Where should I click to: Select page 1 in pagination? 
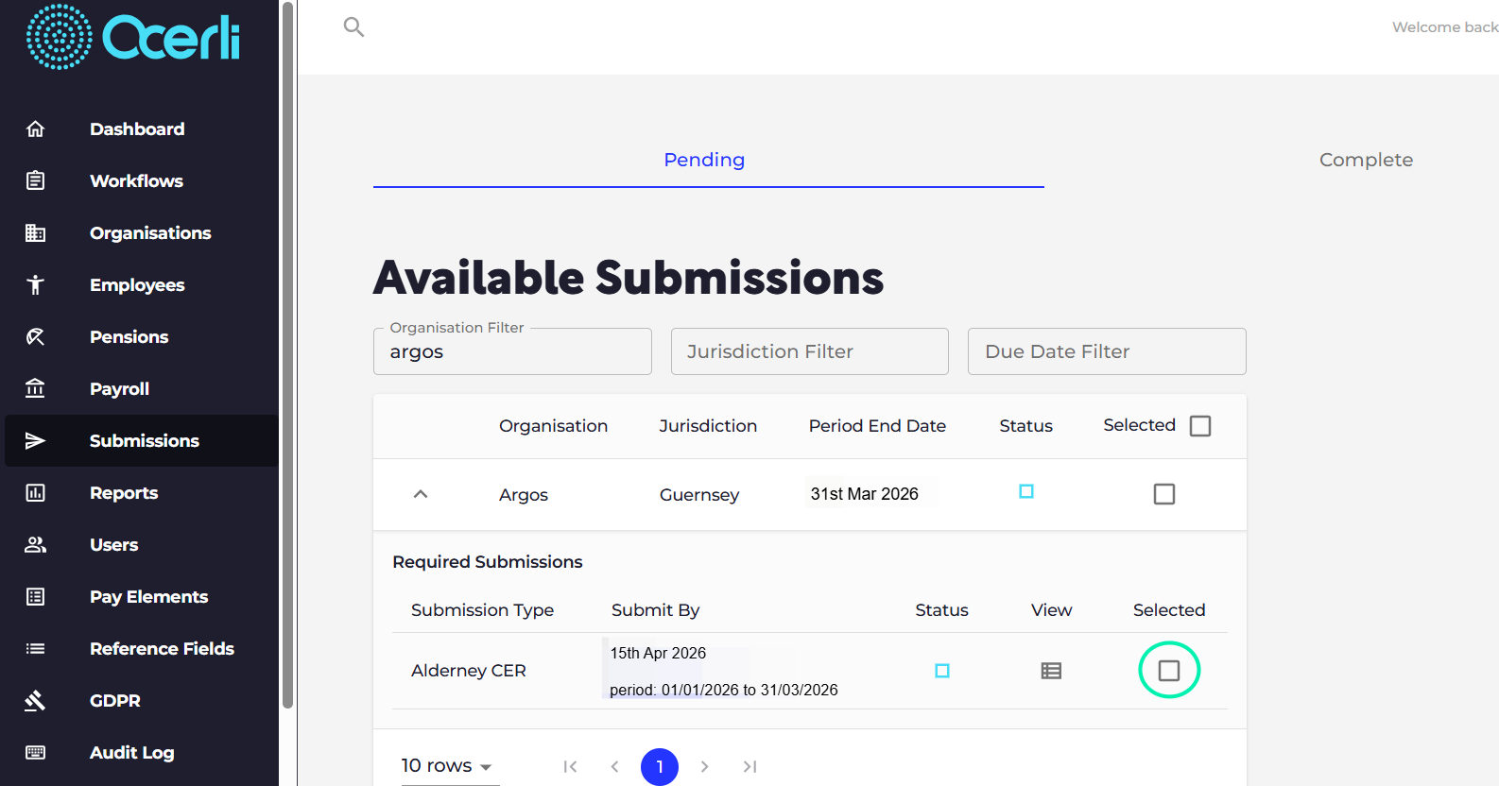(660, 766)
